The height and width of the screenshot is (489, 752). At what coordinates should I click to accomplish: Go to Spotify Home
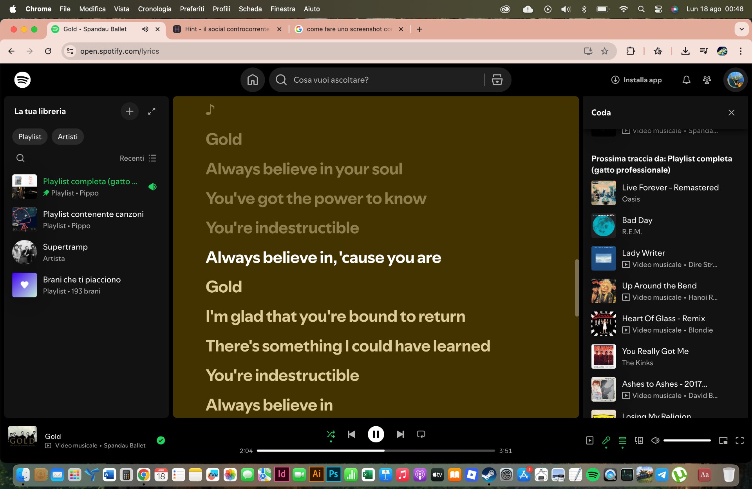click(x=253, y=80)
